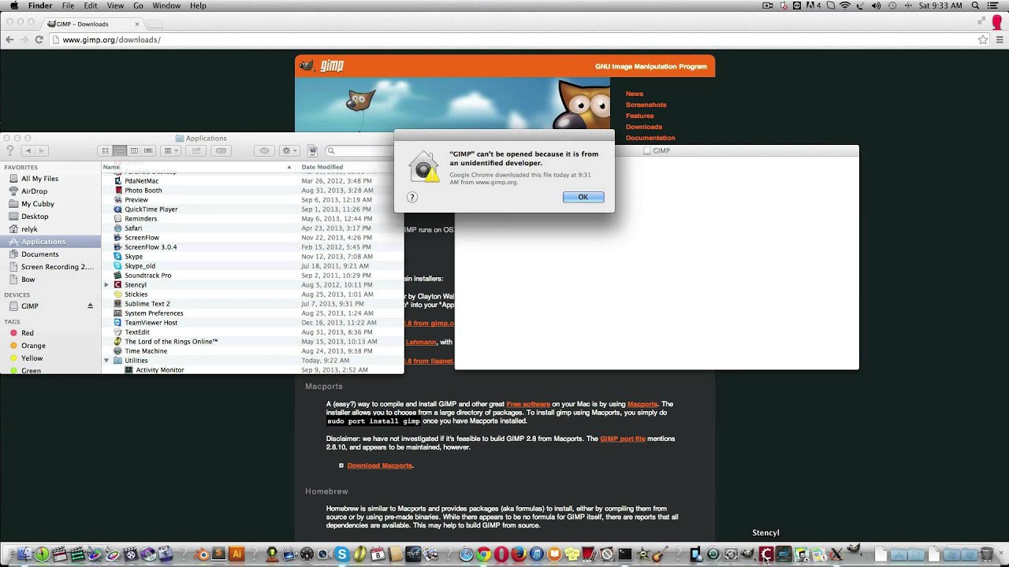Go back in the Finder window

[28, 150]
